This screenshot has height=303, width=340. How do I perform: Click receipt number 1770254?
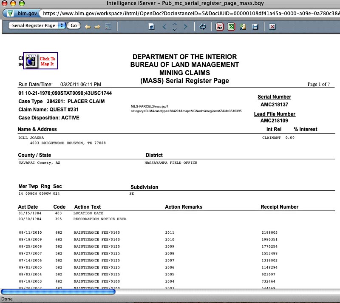pyautogui.click(x=269, y=246)
